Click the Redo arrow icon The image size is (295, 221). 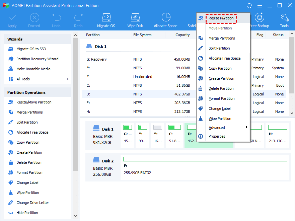(78, 17)
